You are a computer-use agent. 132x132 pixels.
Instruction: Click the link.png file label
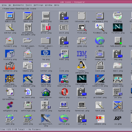pos(64,71)
